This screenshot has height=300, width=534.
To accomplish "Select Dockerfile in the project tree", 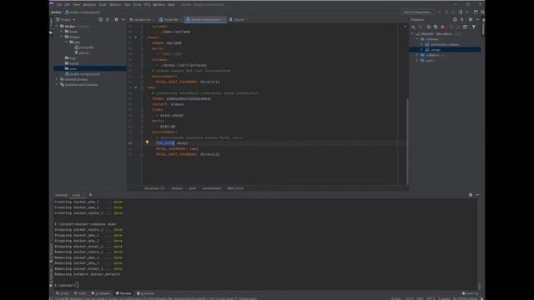I will (x=83, y=47).
